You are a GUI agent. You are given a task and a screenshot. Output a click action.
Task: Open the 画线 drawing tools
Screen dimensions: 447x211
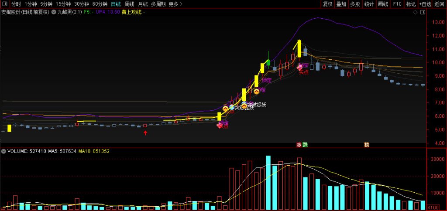pos(383,4)
